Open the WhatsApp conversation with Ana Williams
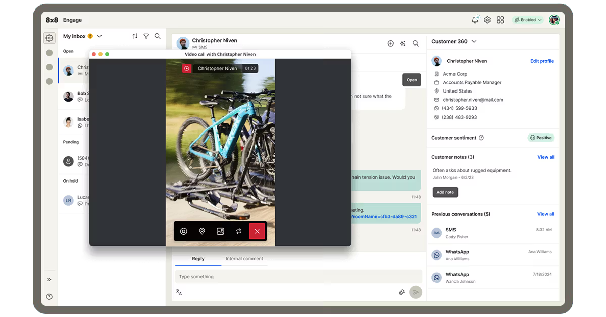The height and width of the screenshot is (317, 606). tap(492, 255)
